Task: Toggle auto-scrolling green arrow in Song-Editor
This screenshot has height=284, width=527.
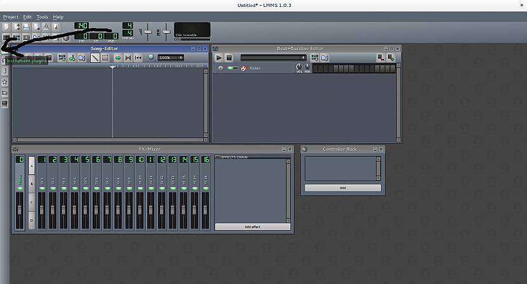Action: pos(118,58)
